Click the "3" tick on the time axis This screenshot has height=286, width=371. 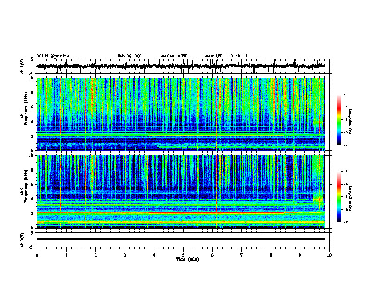point(125,255)
